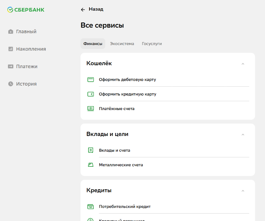Click the Sberbank logo
The width and height of the screenshot is (265, 221).
click(x=26, y=10)
